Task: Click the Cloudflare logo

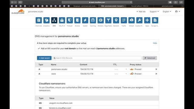Action: (18, 12)
